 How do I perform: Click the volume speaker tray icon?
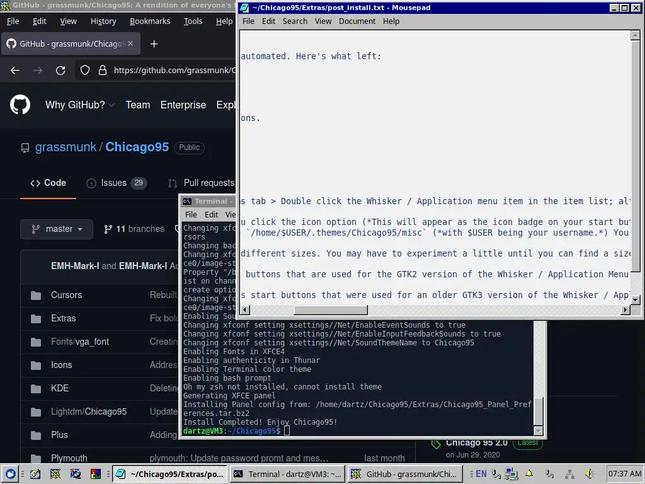pyautogui.click(x=590, y=474)
